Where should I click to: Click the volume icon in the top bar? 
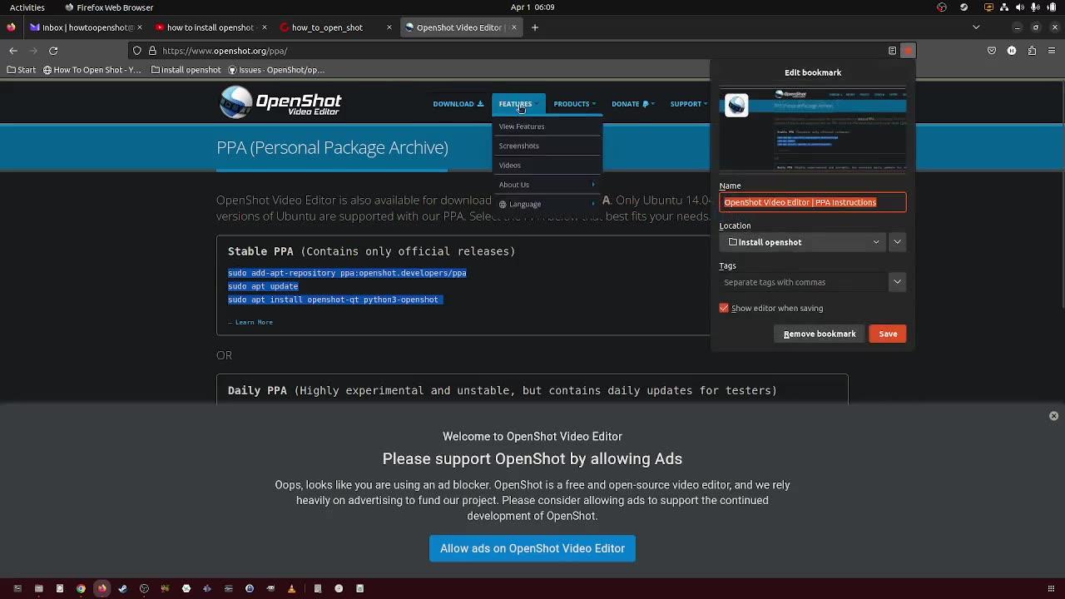click(1019, 7)
